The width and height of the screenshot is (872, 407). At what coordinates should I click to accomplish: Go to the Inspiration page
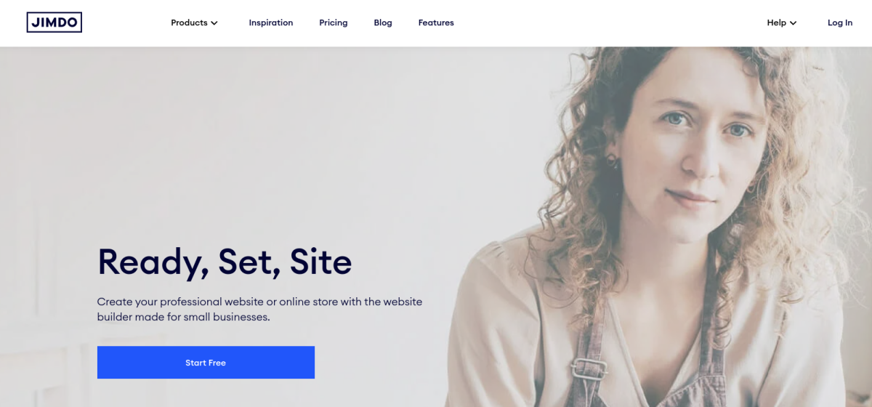click(271, 23)
